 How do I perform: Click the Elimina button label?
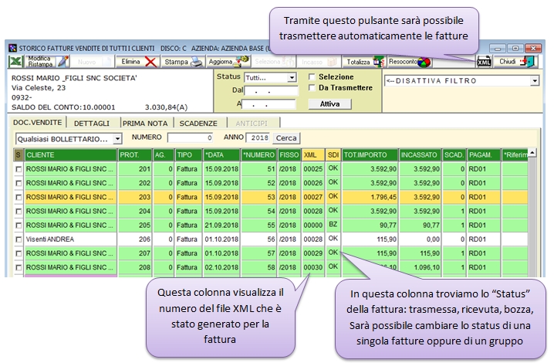[x=130, y=62]
